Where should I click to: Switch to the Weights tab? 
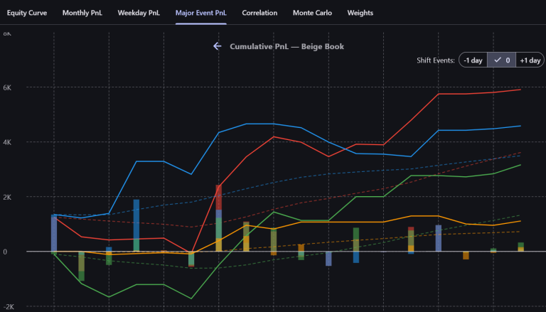tap(360, 13)
